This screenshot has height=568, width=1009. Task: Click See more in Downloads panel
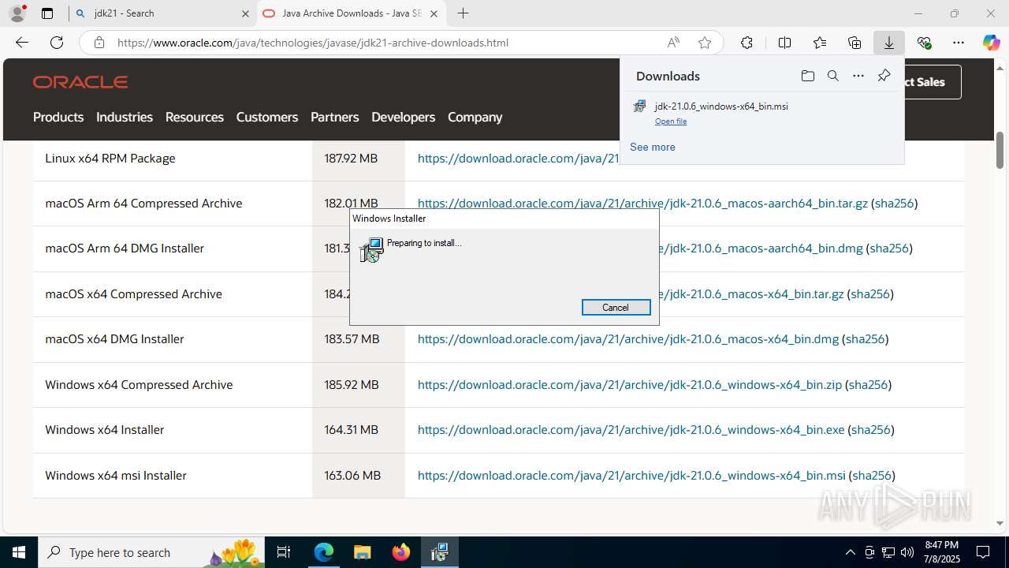[x=653, y=147]
